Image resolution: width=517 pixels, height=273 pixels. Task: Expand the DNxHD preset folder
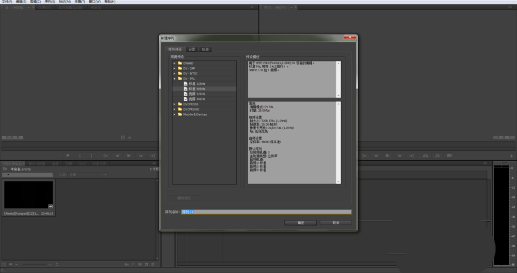(174, 63)
